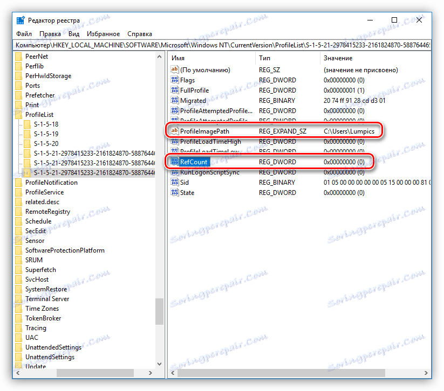This screenshot has width=444, height=391.
Task: Click the tree pane scroll up arrow
Action: 160,57
